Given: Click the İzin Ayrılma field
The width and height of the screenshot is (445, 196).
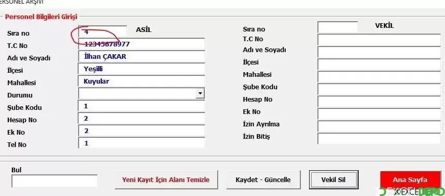Looking at the screenshot, I should (x=379, y=126).
